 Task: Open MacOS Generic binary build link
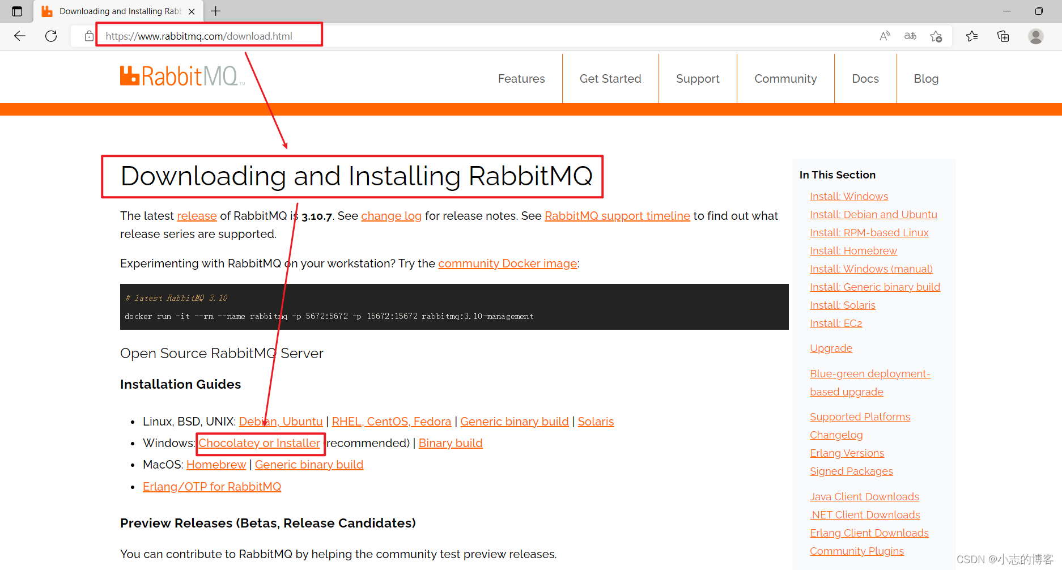pos(309,465)
